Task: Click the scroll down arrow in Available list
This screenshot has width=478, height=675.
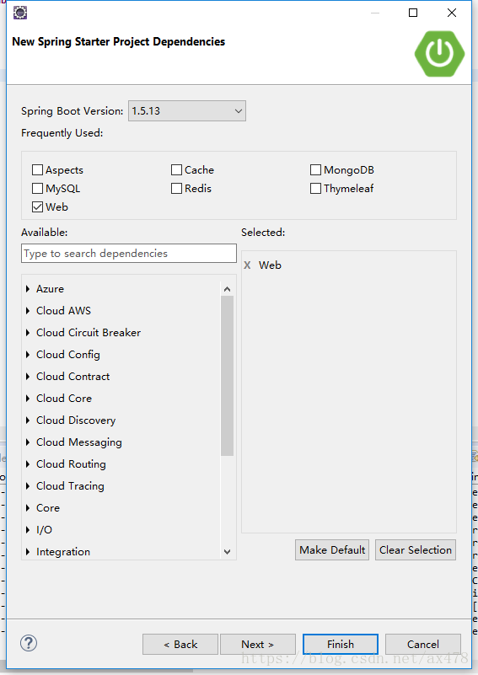Action: click(228, 552)
